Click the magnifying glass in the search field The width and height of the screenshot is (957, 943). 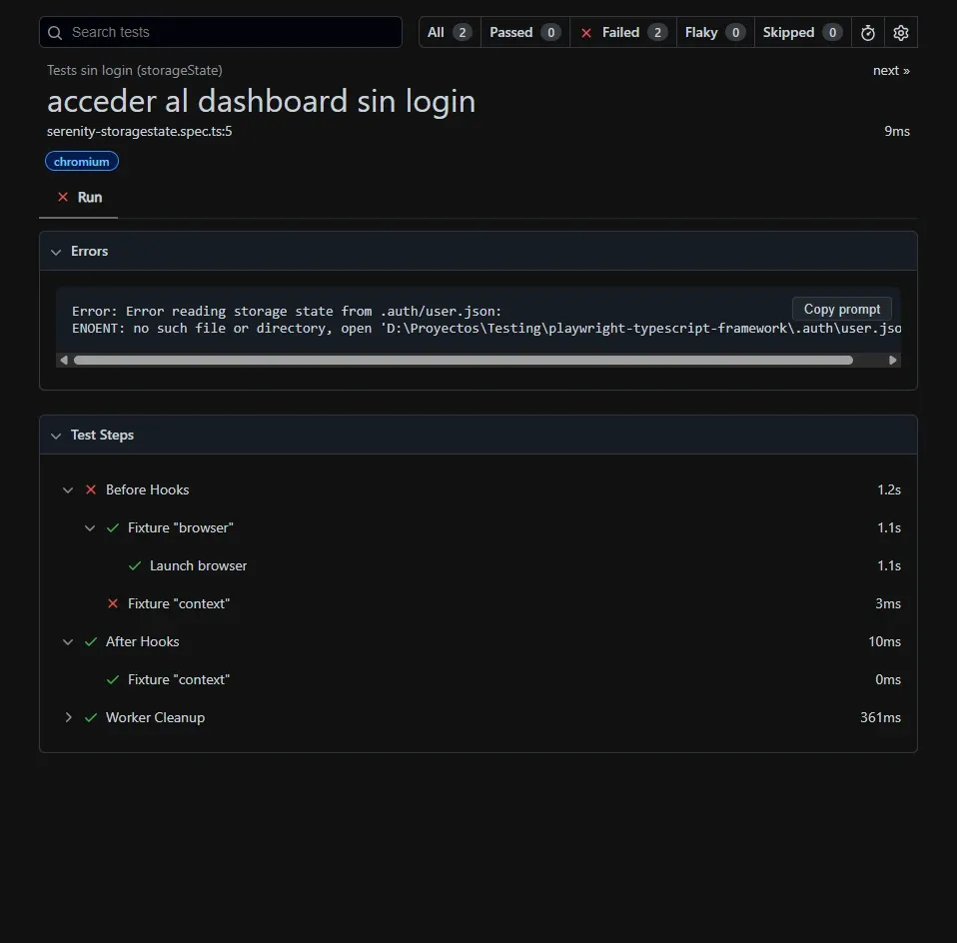[54, 32]
